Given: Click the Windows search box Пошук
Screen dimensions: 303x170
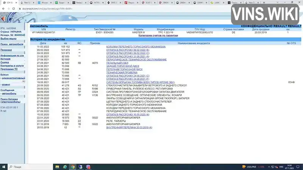Looking at the screenshot, I should click(30, 167).
